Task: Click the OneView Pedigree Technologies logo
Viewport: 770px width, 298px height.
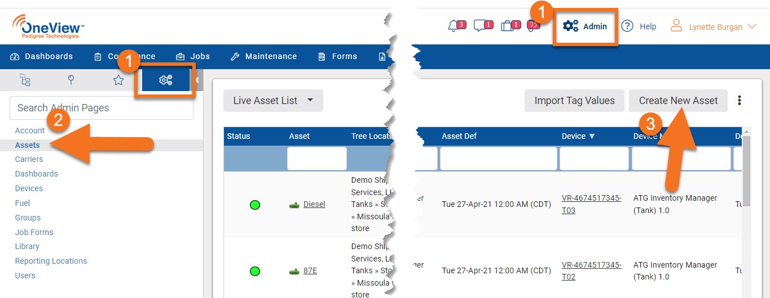Action: click(x=48, y=26)
